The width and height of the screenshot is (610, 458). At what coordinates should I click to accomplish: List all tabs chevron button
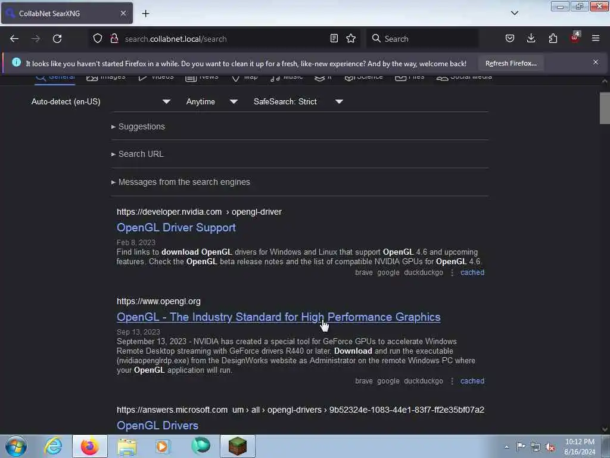[x=514, y=13]
